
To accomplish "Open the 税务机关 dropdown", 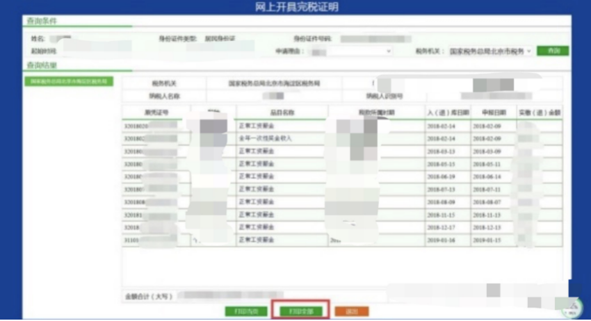I will coord(490,51).
